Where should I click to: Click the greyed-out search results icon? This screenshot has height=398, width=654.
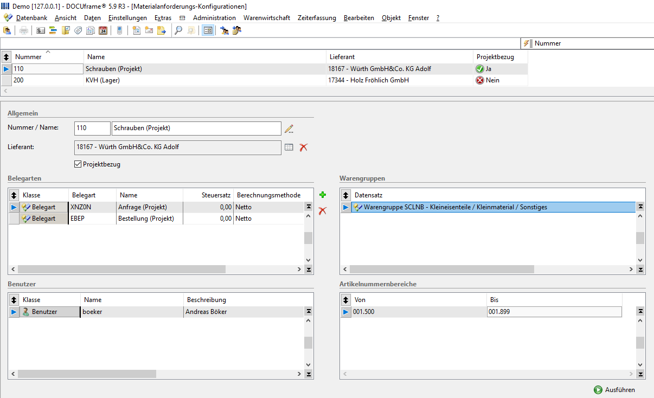(x=191, y=30)
